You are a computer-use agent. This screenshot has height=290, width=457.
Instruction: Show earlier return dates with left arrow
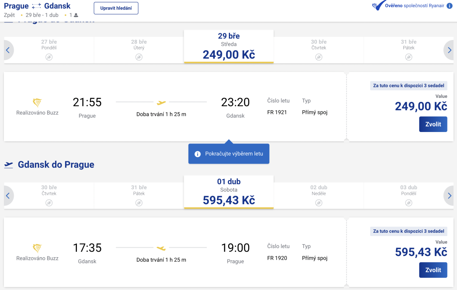tap(8, 196)
